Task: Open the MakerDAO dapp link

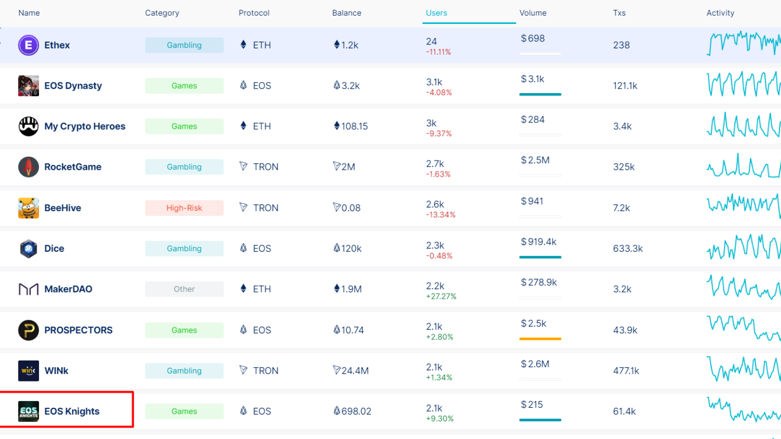Action: pyautogui.click(x=68, y=289)
